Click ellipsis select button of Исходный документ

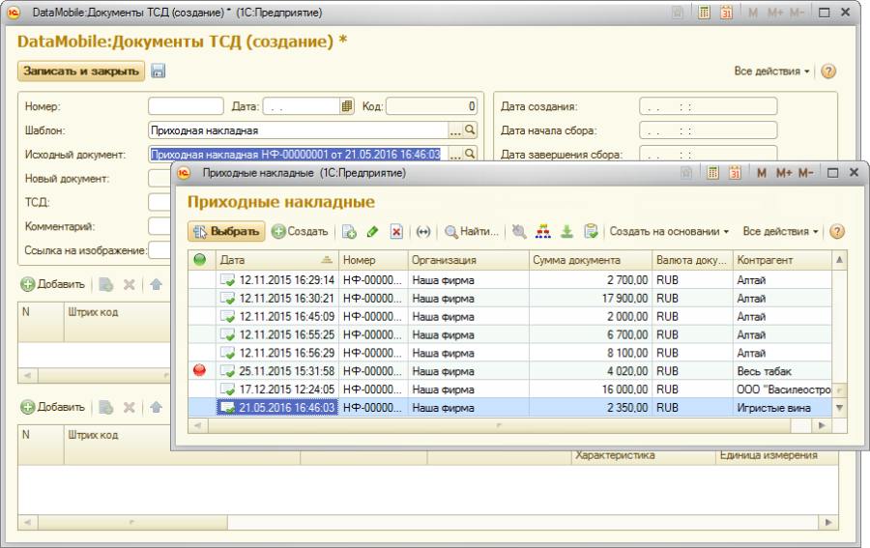[x=455, y=155]
